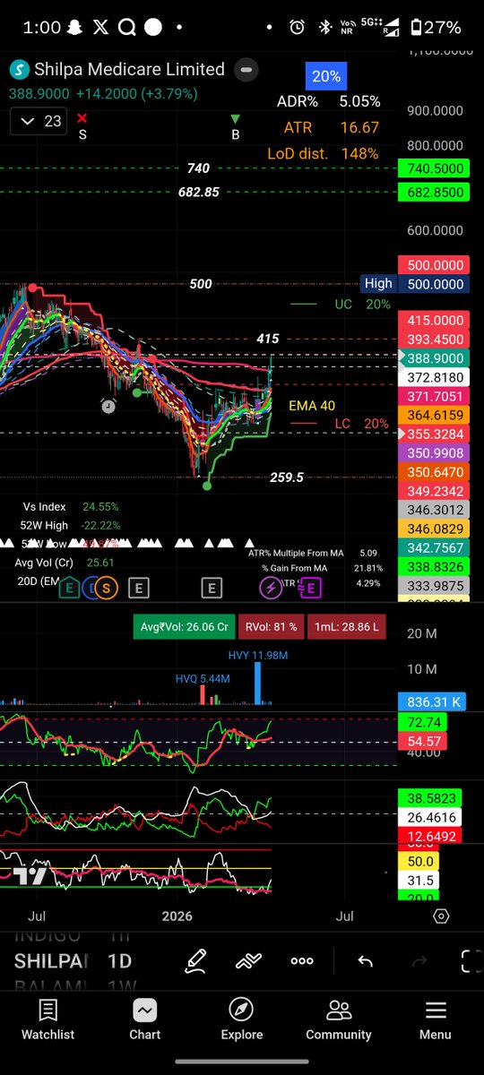Tap the TradingView logo watermark button
This screenshot has width=484, height=1075.
29,875
